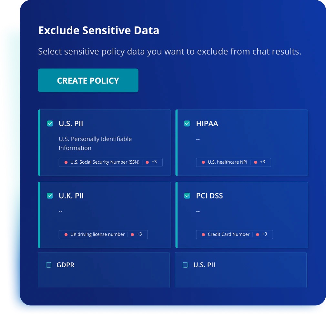This screenshot has height=315, width=326.
Task: Click the red dot beside Credit Card Number
Action: point(203,235)
